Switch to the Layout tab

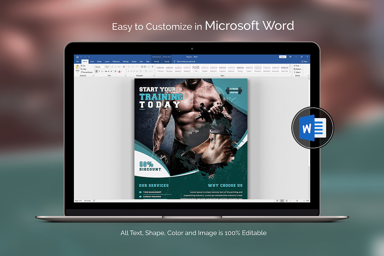(x=107, y=61)
